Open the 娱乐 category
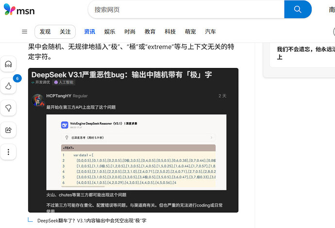The image size is (335, 228). 110,32
